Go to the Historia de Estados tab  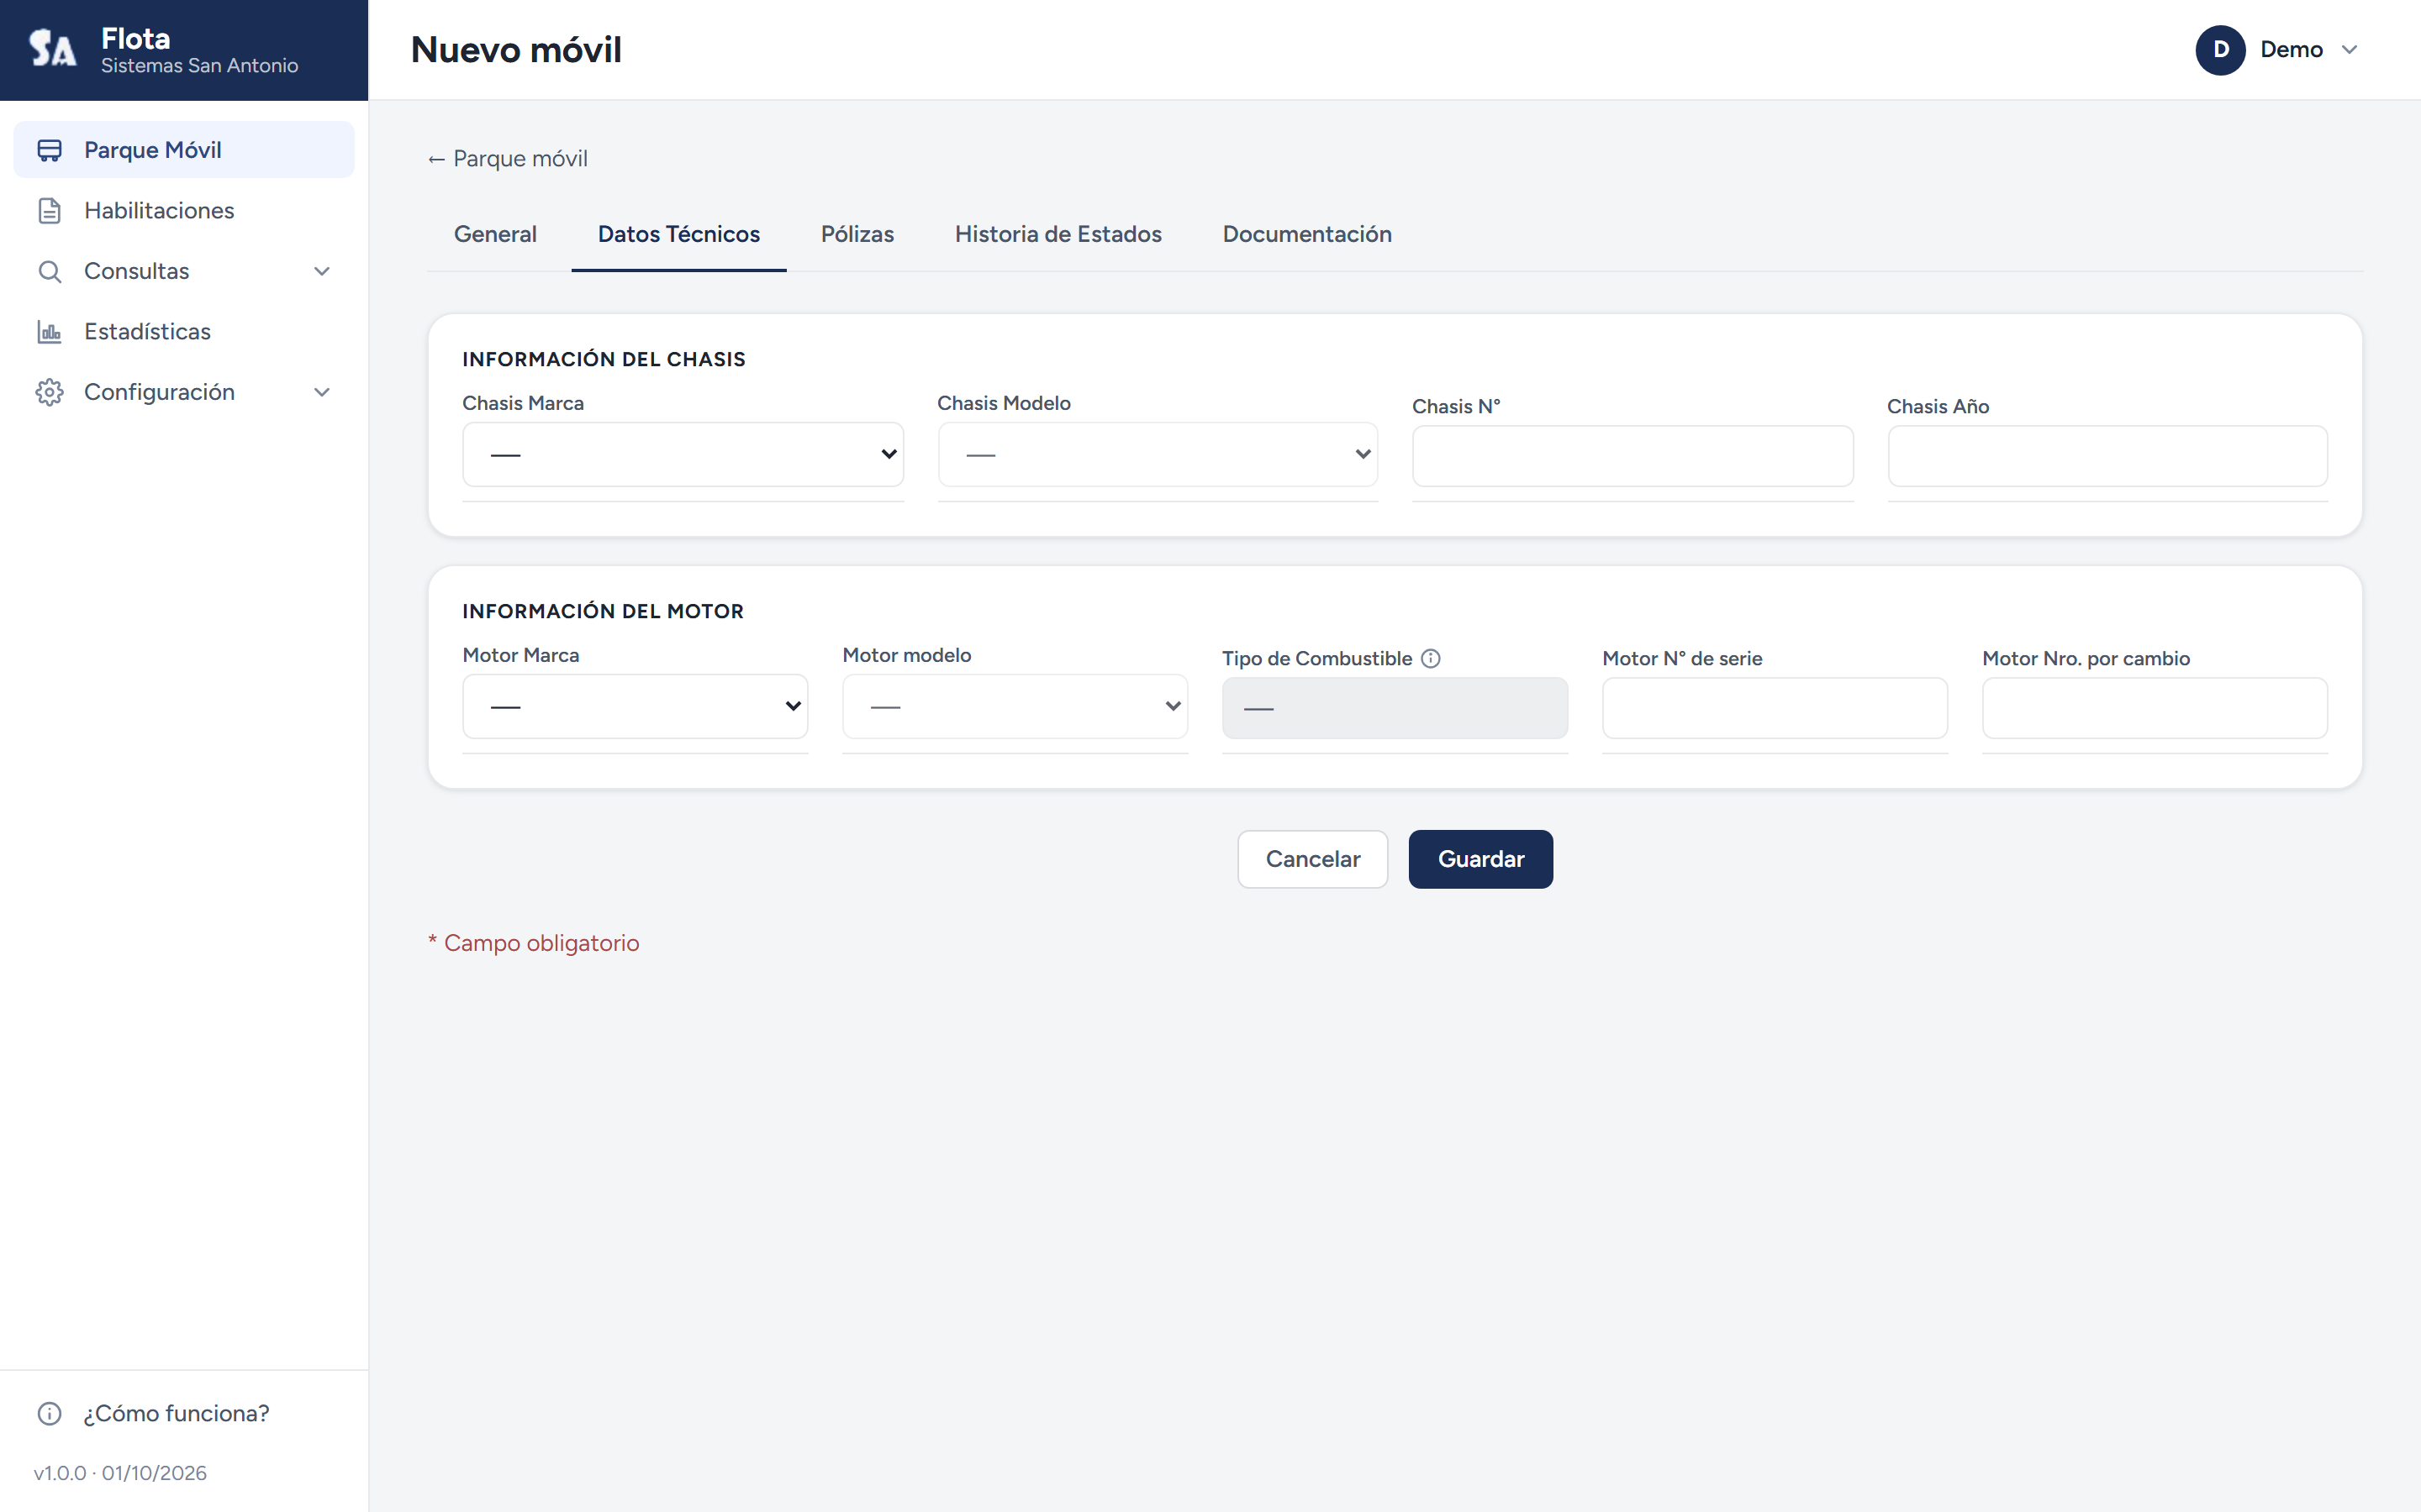(1058, 234)
